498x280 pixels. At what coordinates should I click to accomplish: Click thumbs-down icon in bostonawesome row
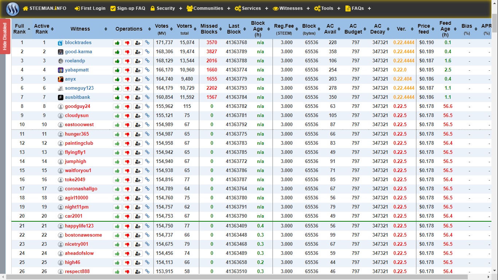click(127, 236)
